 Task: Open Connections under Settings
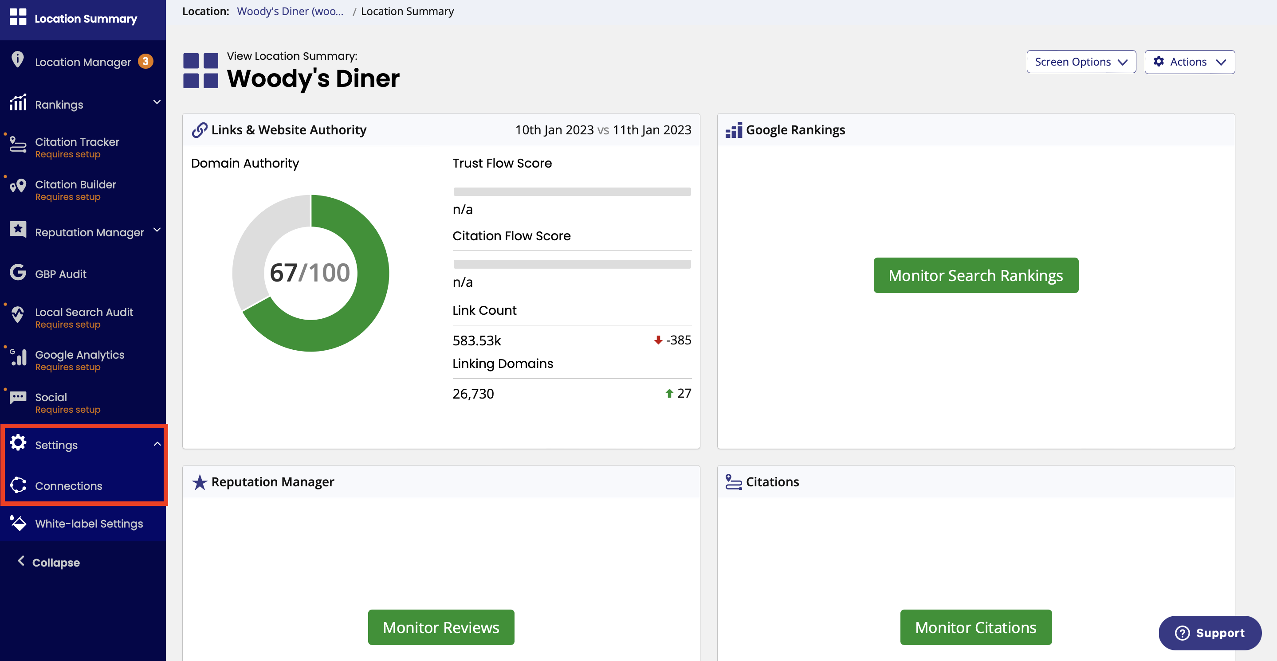click(83, 485)
